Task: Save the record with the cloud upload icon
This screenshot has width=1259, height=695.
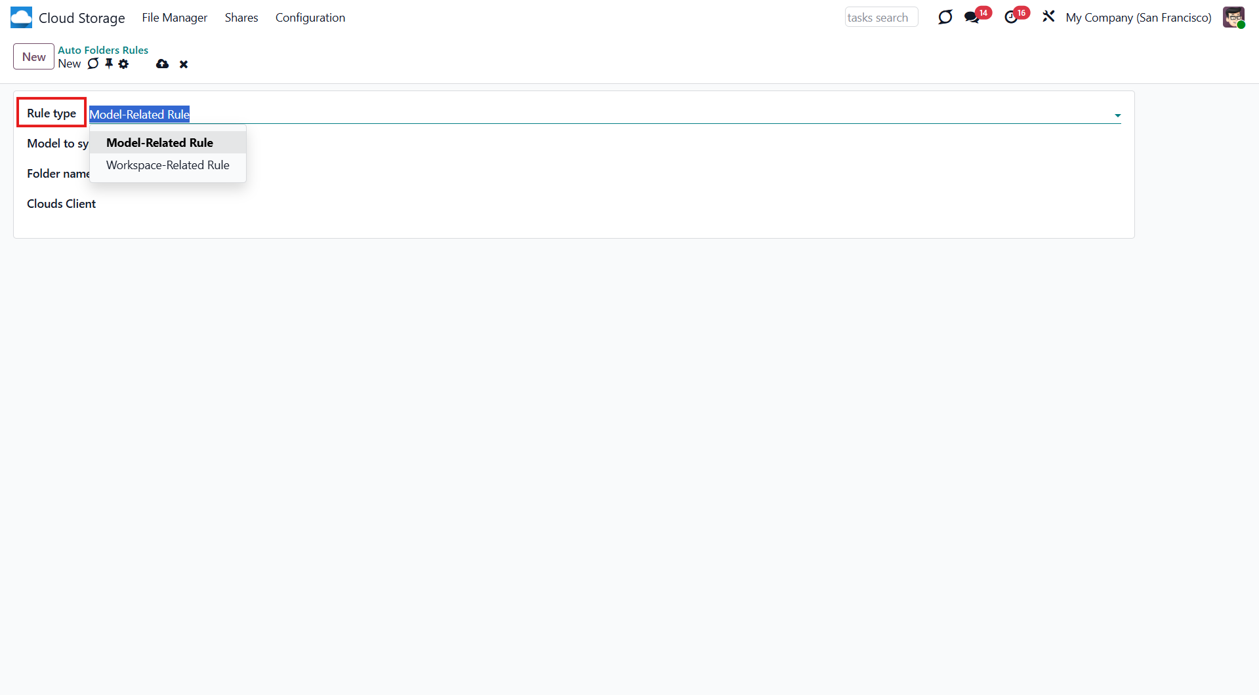Action: click(x=162, y=64)
